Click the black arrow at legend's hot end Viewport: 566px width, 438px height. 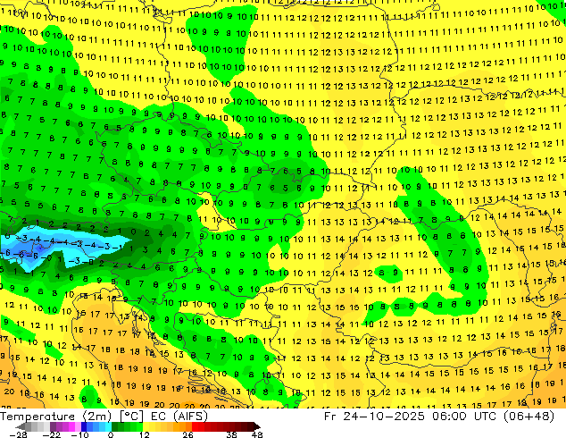pyautogui.click(x=257, y=426)
